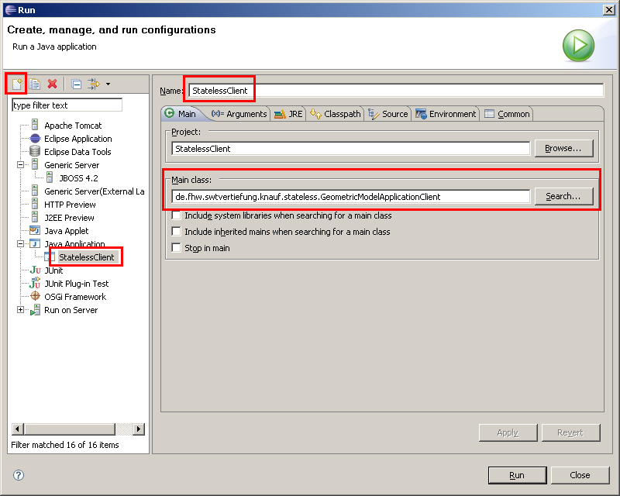
Task: Enable include inherited mains when searching
Action: coord(176,232)
